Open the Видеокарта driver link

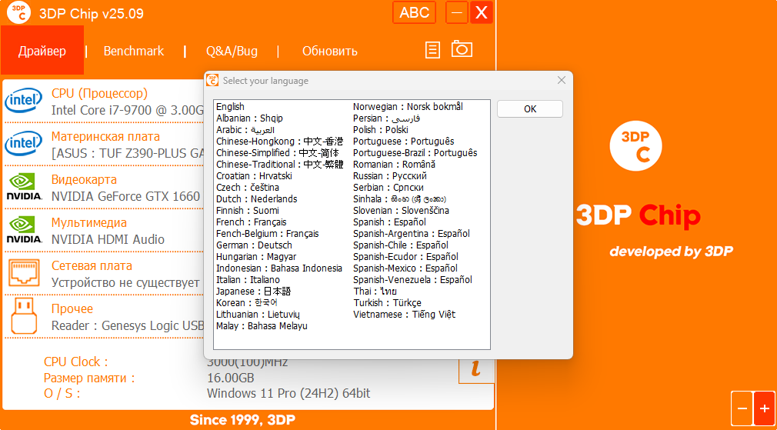[x=85, y=179]
